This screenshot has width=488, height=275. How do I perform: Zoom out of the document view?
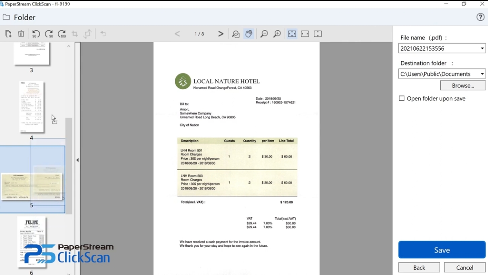(264, 34)
